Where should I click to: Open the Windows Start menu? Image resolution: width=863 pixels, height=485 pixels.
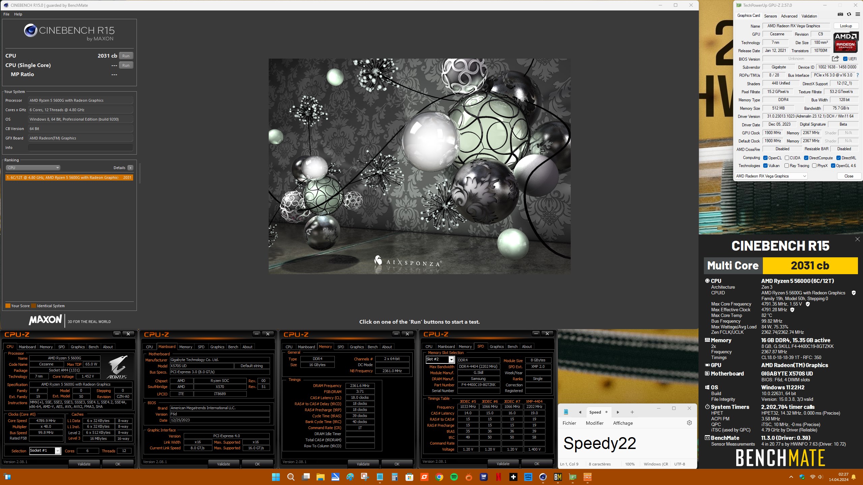click(x=276, y=477)
